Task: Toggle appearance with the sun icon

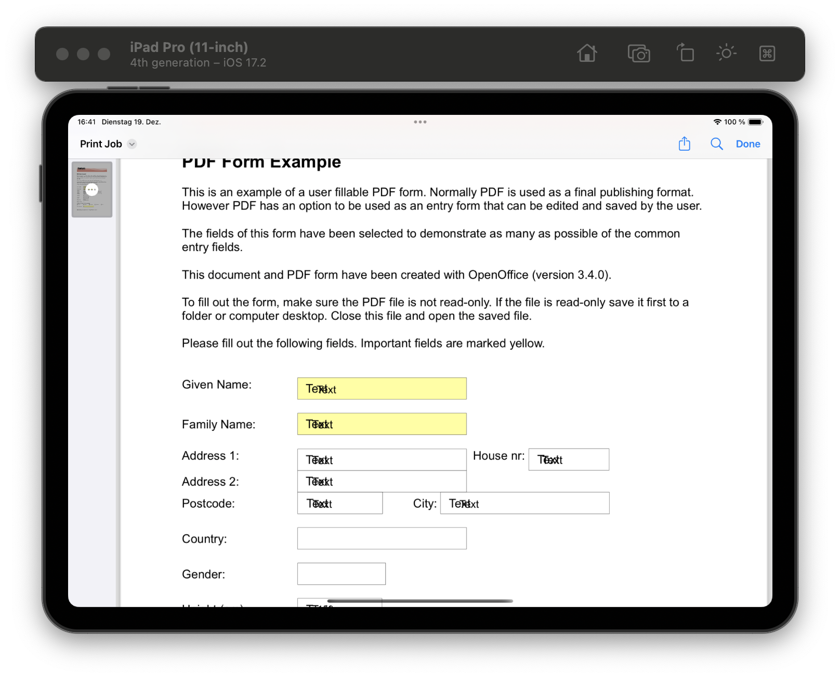Action: point(726,53)
